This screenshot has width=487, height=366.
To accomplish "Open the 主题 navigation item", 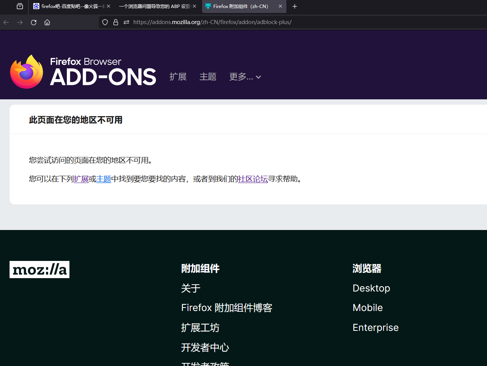I will pyautogui.click(x=208, y=77).
